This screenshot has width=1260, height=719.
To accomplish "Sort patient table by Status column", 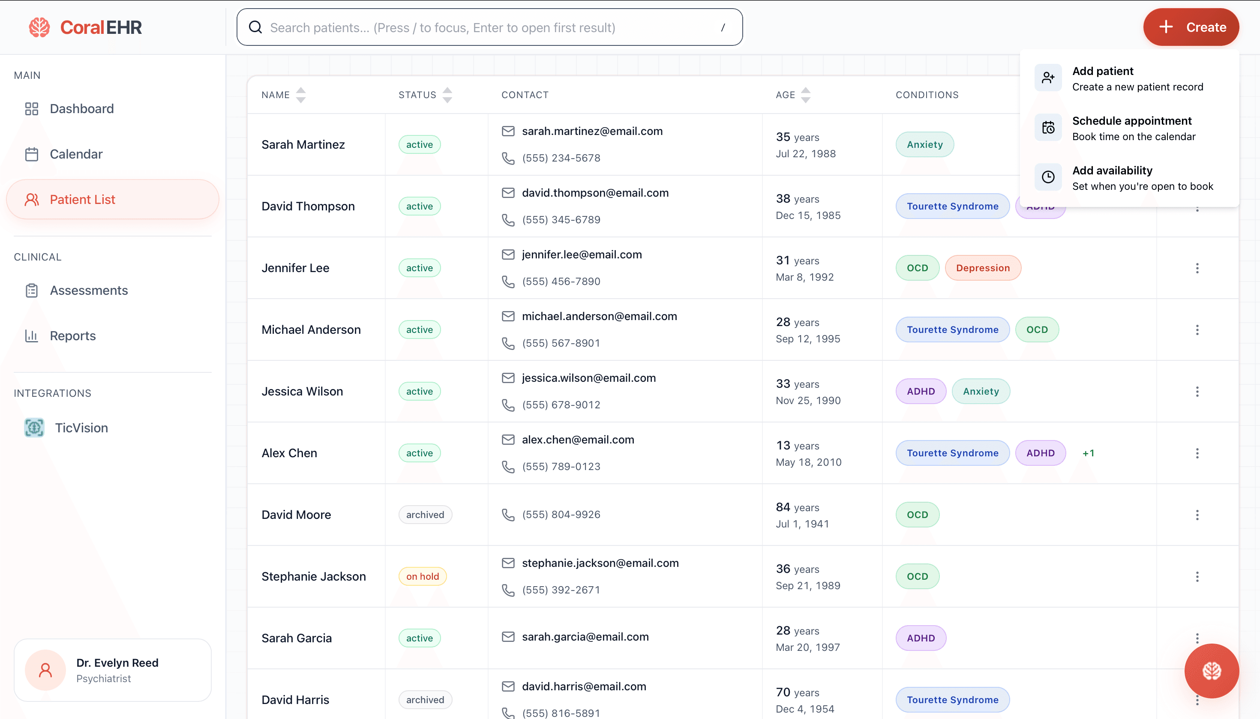I will [447, 95].
